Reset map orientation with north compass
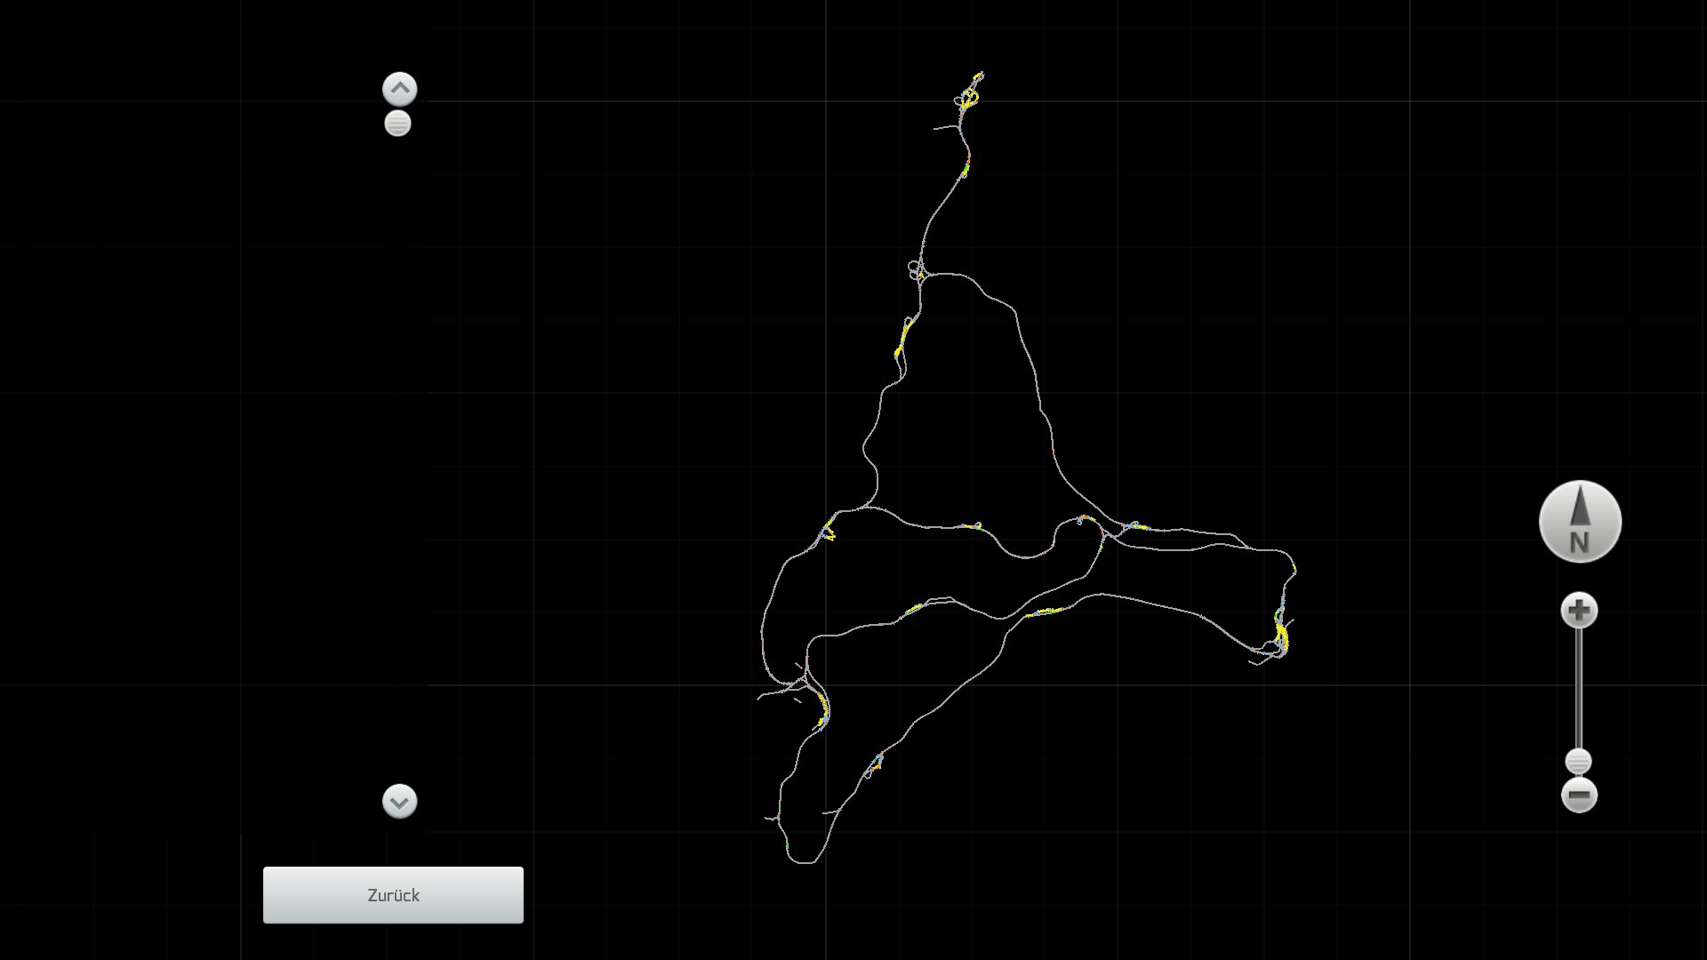 pyautogui.click(x=1580, y=522)
